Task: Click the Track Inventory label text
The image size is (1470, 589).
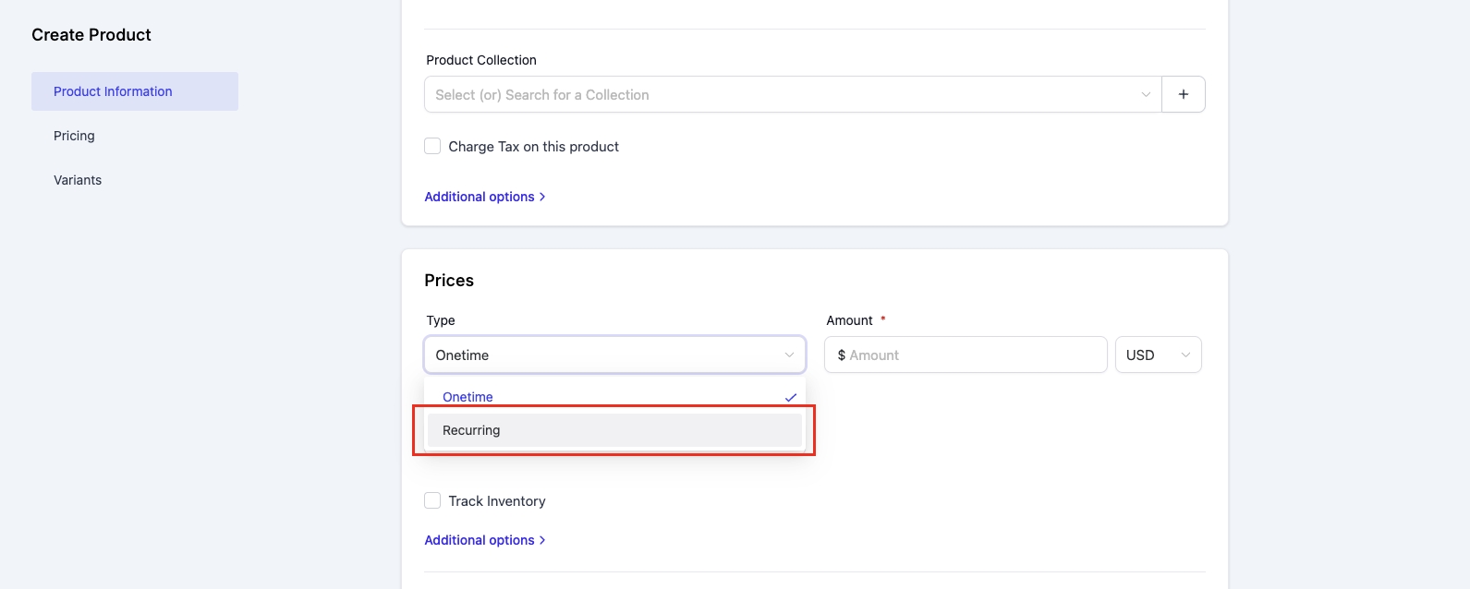Action: [496, 501]
